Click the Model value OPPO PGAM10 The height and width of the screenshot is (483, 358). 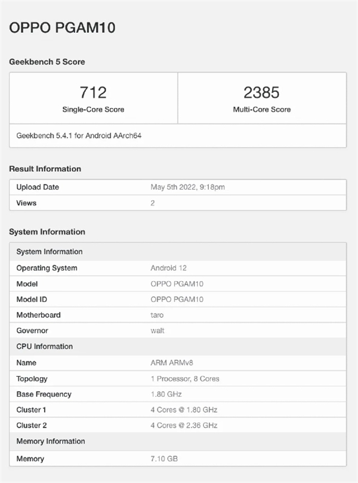point(177,284)
